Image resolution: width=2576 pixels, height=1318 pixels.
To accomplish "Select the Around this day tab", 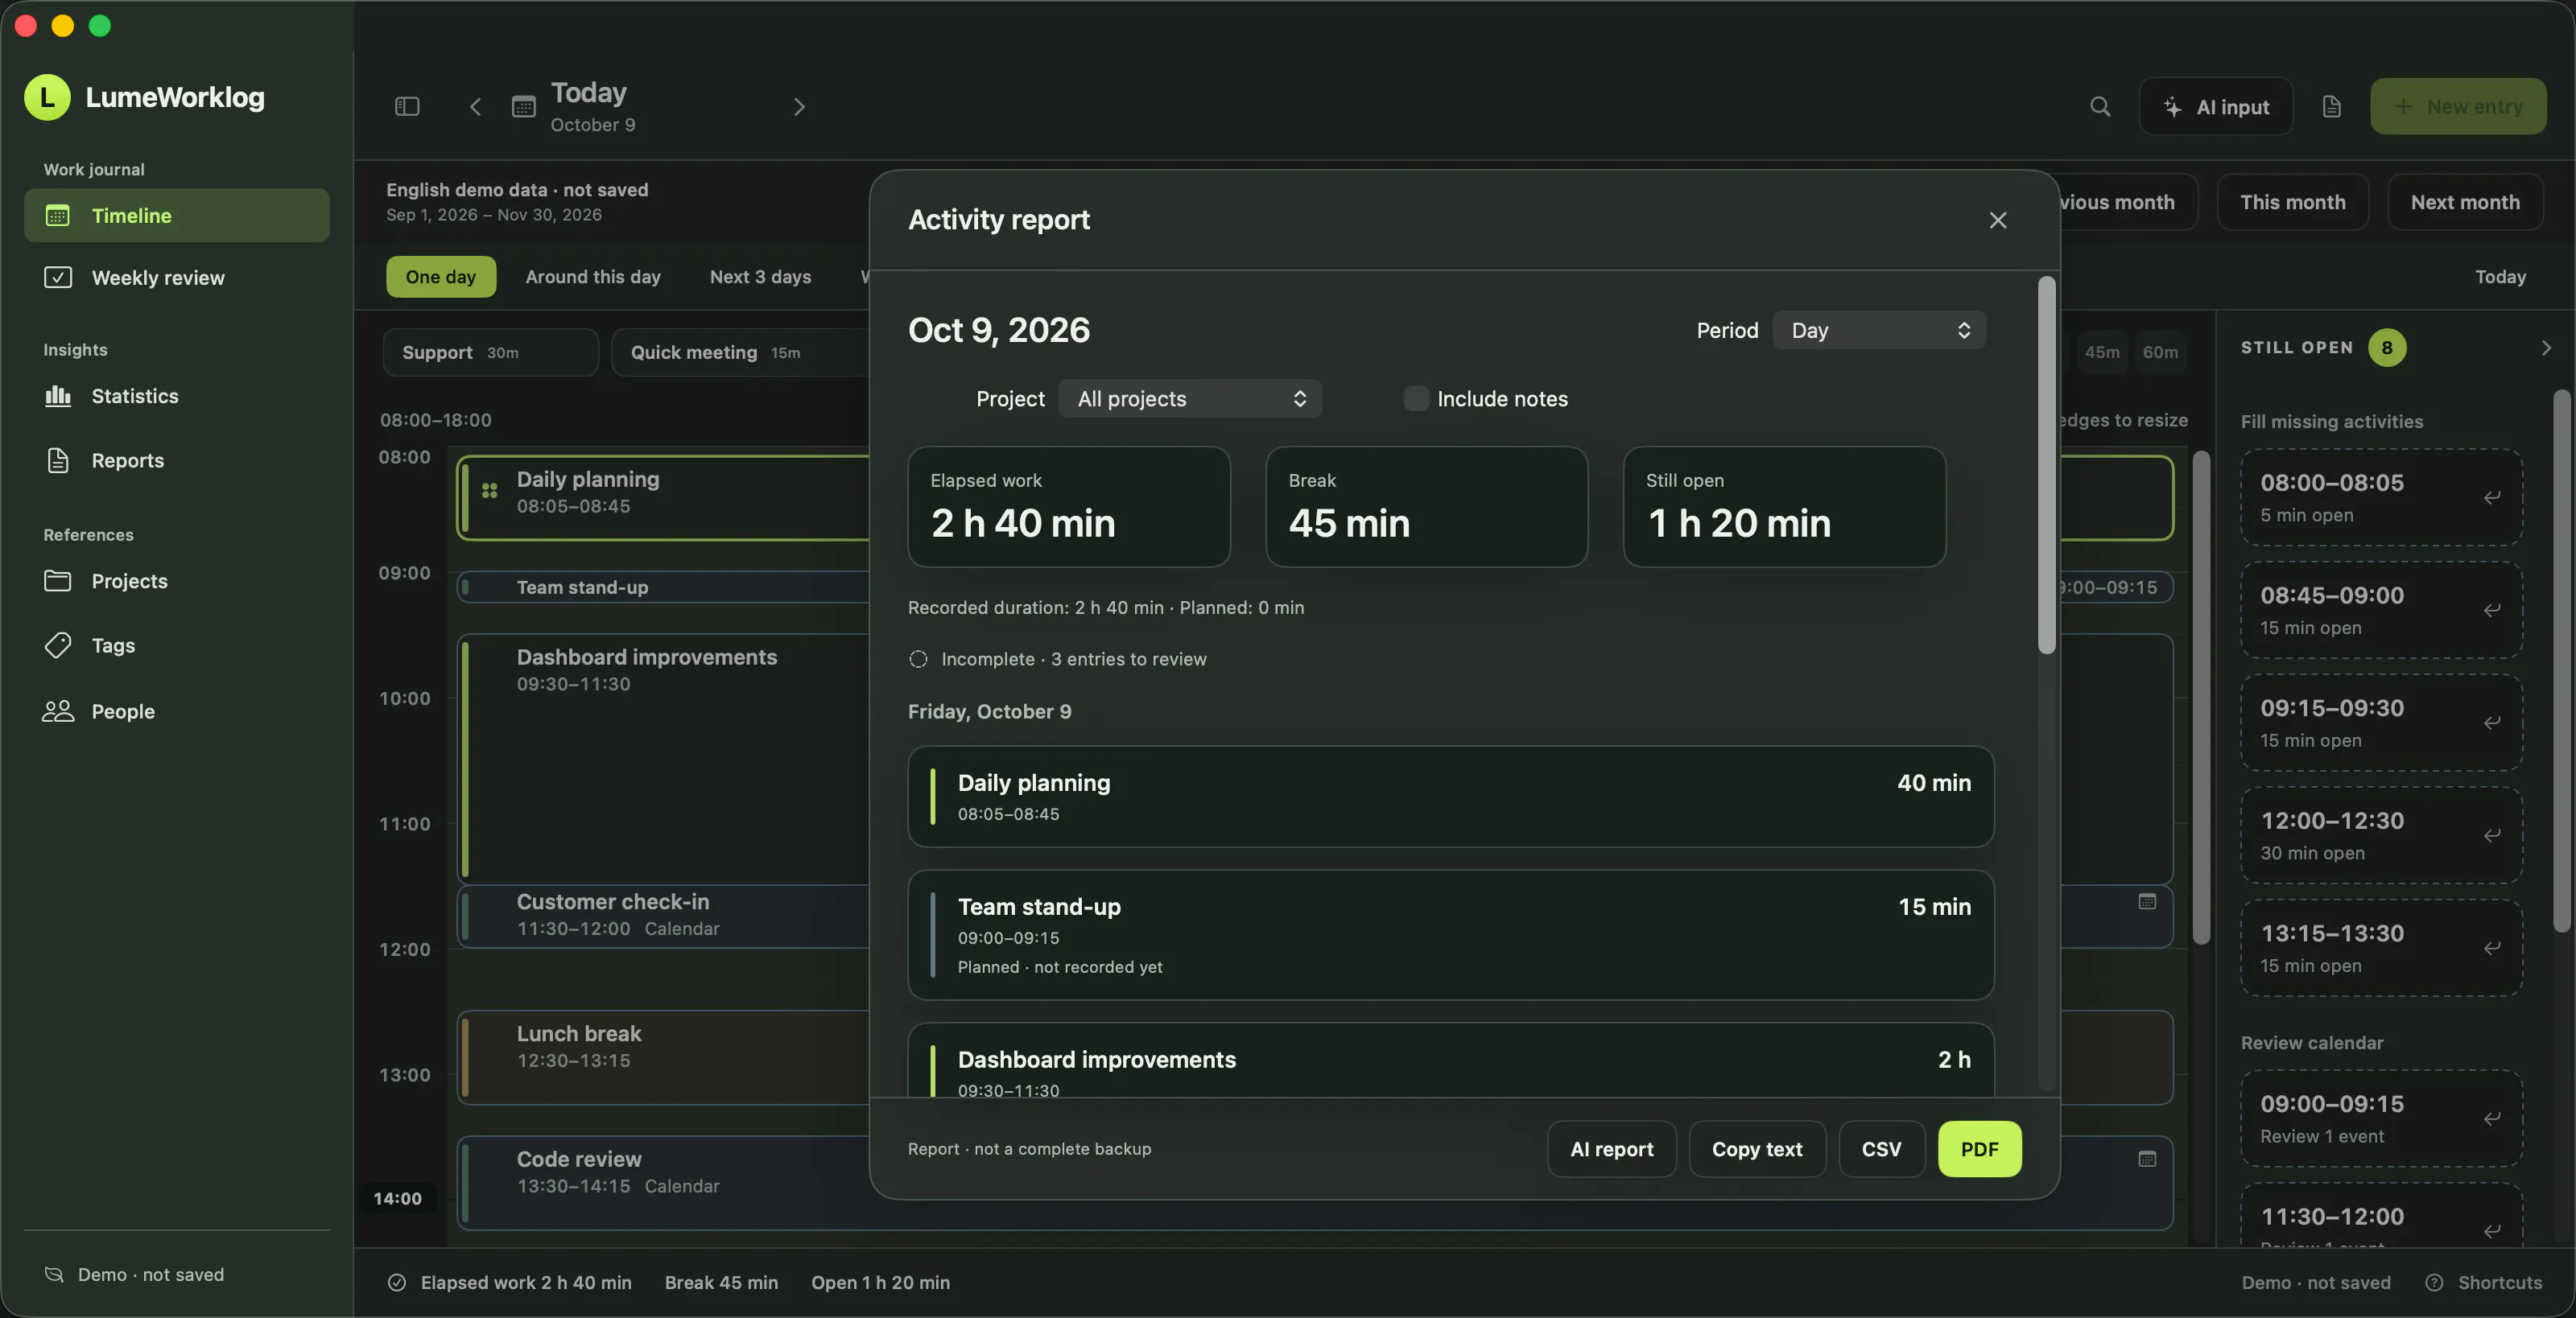I will point(593,277).
